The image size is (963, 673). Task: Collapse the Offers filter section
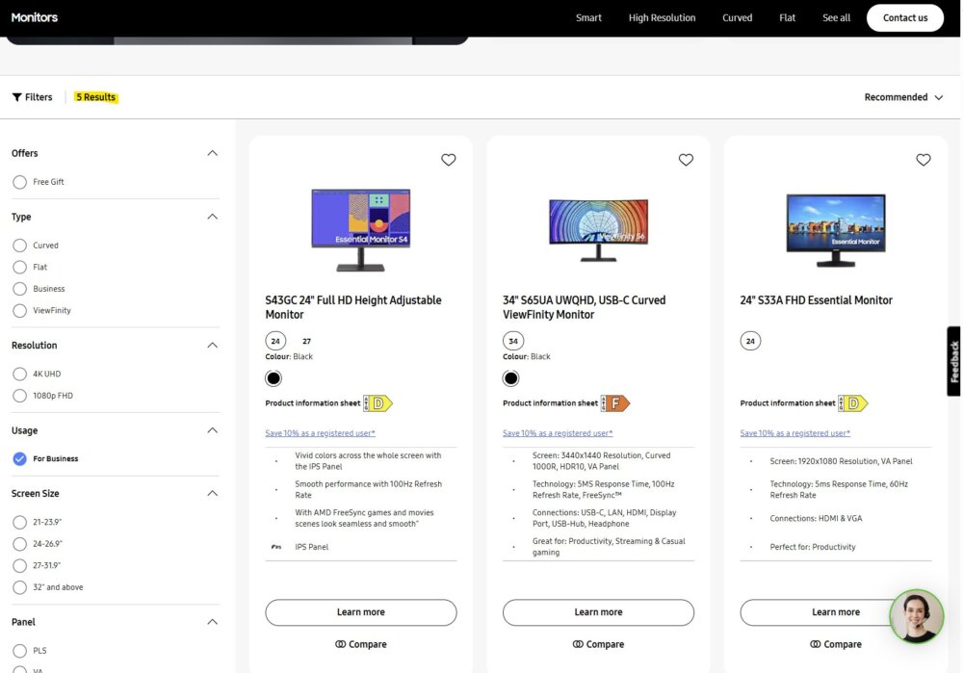point(213,153)
